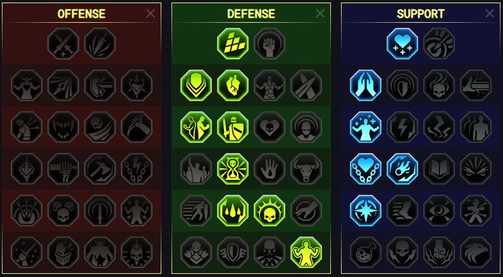Close the Support mastery panel
Viewport: 503px width, 277px height.
click(490, 13)
